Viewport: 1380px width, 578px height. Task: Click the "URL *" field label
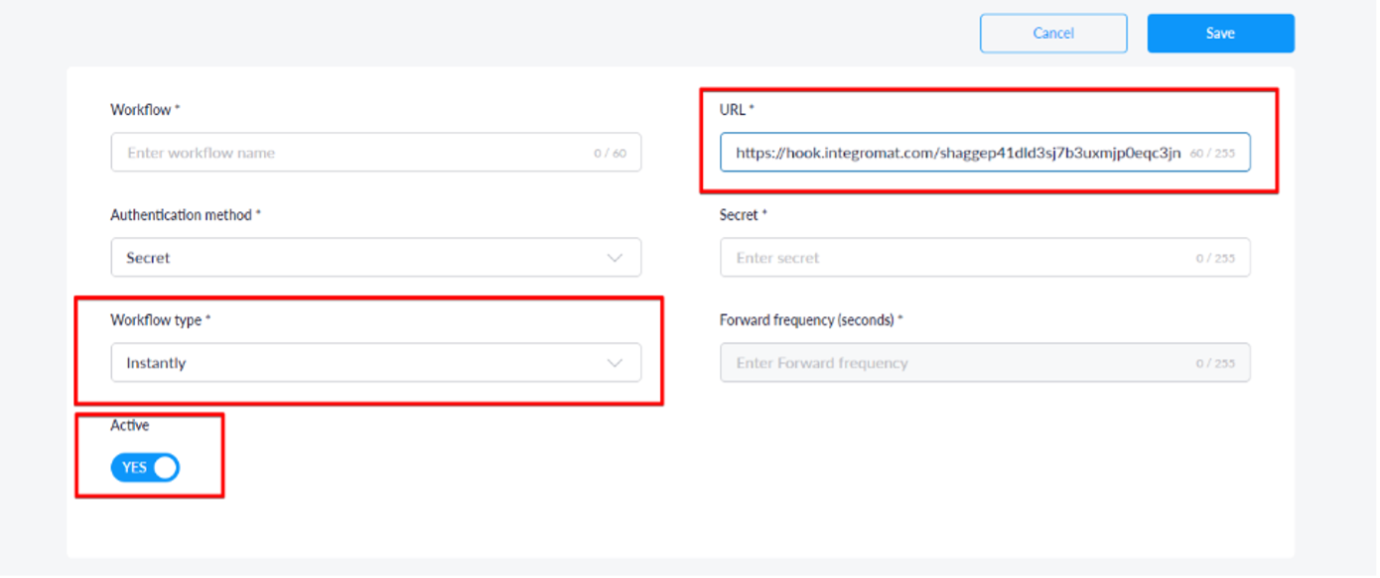coord(737,109)
